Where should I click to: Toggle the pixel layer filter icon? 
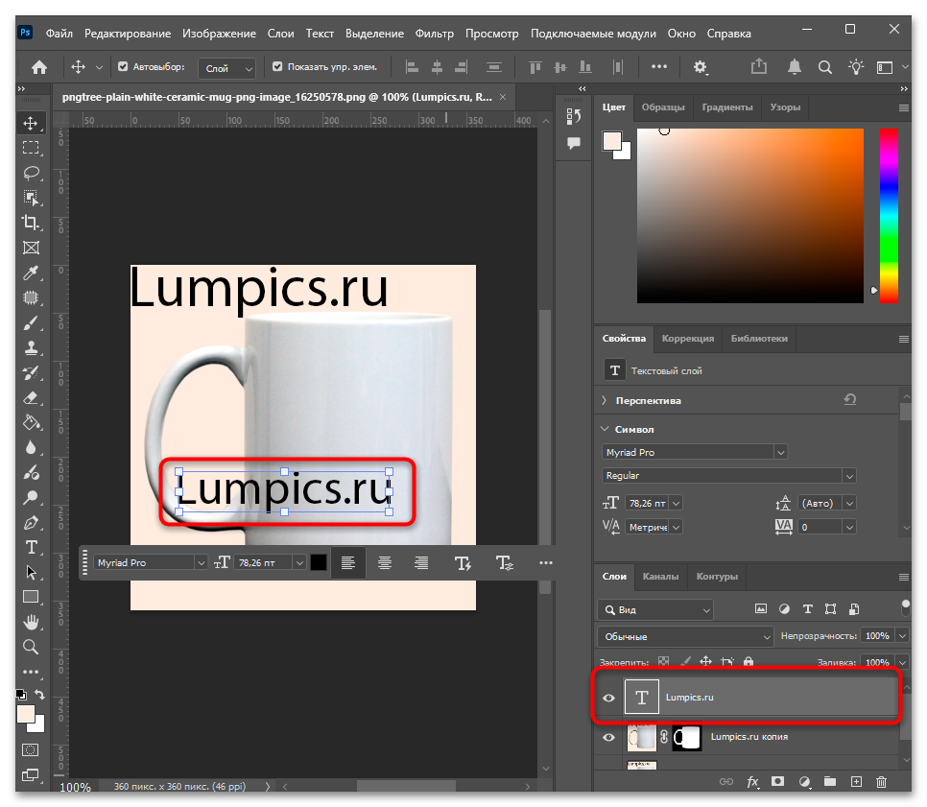(761, 609)
